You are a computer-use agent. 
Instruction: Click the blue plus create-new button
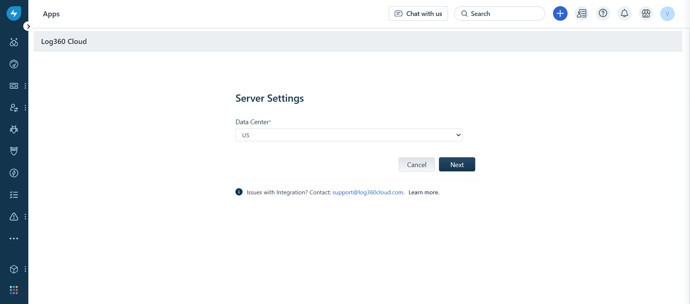pos(560,14)
